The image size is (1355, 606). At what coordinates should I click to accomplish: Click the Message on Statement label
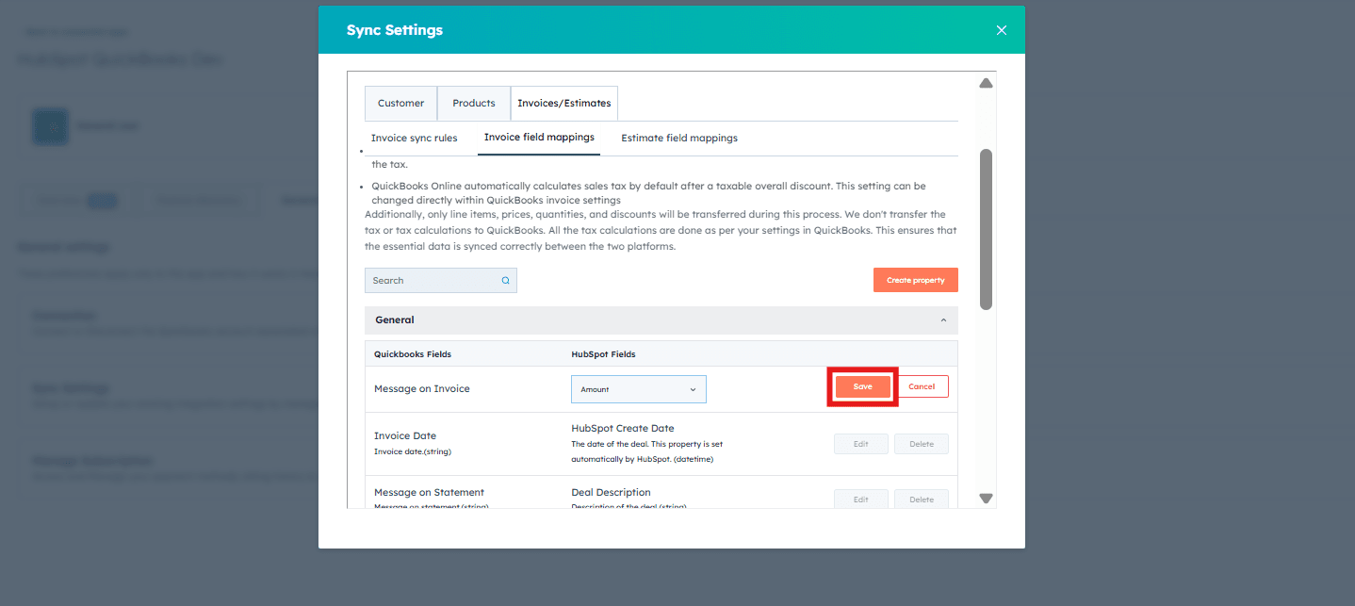pyautogui.click(x=429, y=492)
